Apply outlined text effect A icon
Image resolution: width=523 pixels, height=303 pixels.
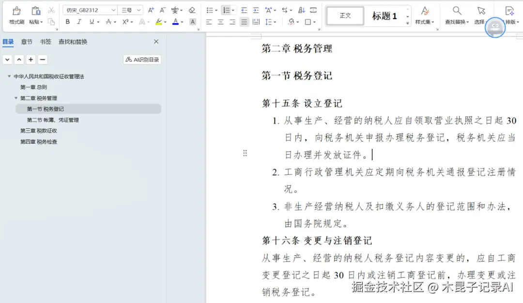(142, 22)
